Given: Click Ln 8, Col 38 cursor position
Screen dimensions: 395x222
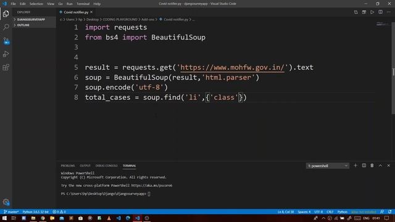Looking at the screenshot, I should tap(286, 212).
